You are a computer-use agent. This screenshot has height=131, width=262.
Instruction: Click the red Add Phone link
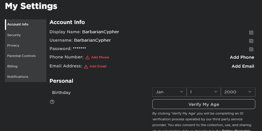tap(100, 57)
